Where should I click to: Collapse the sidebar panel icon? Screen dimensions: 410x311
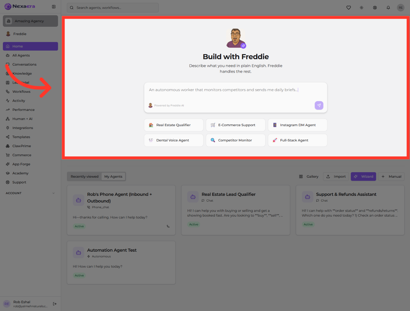(54, 7)
